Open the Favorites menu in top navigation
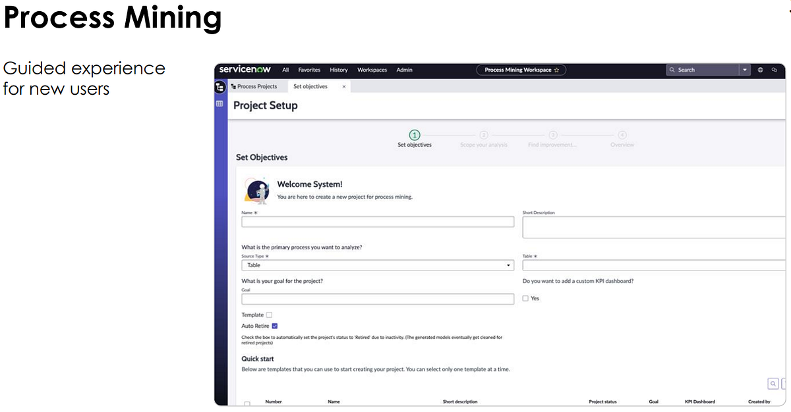This screenshot has height=412, width=791. (308, 70)
